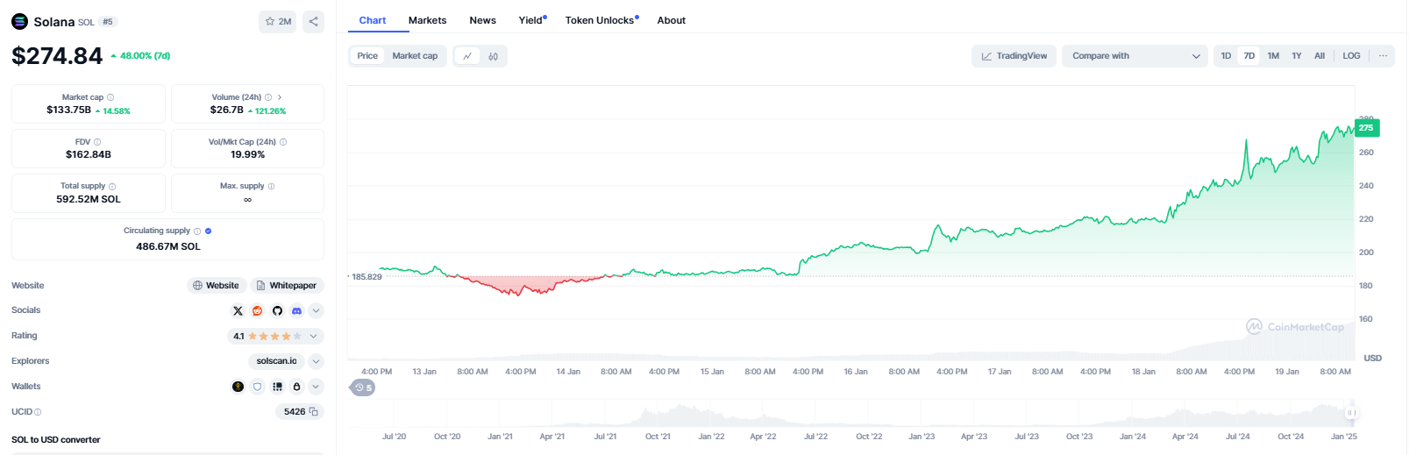
Task: Open the Token Unlocks tab
Action: (x=601, y=20)
